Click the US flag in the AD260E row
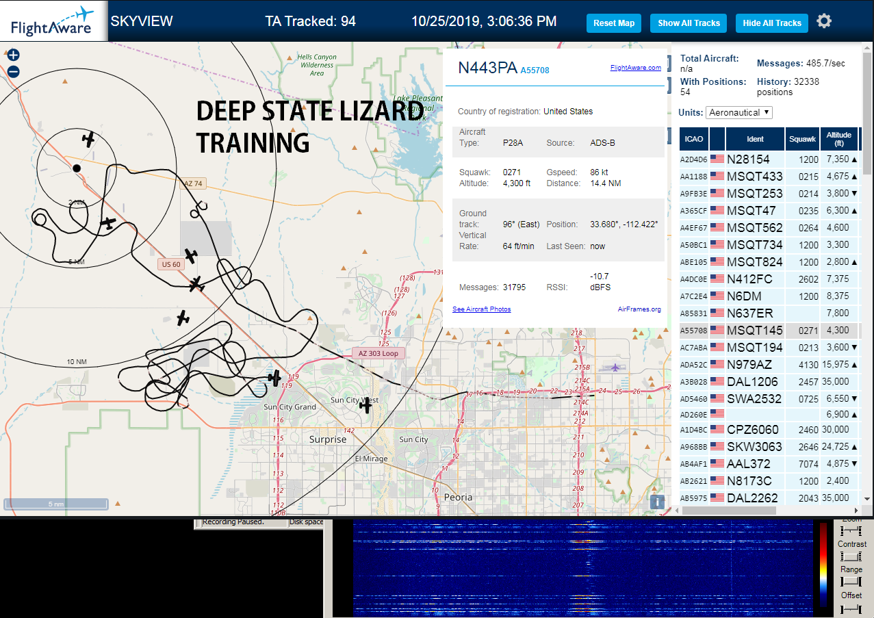This screenshot has width=874, height=618. tap(717, 413)
